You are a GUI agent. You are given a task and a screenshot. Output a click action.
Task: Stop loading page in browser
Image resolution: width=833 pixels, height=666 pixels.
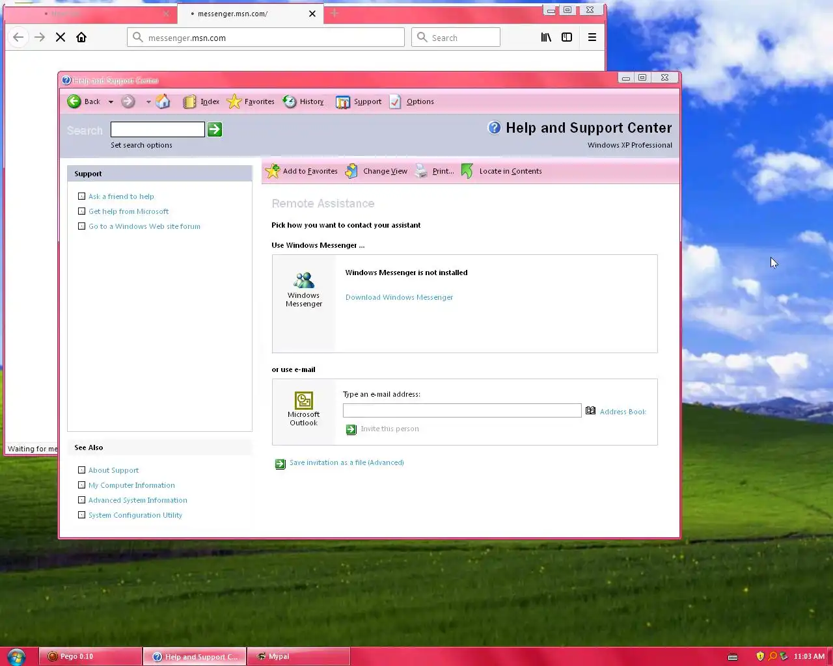coord(61,37)
